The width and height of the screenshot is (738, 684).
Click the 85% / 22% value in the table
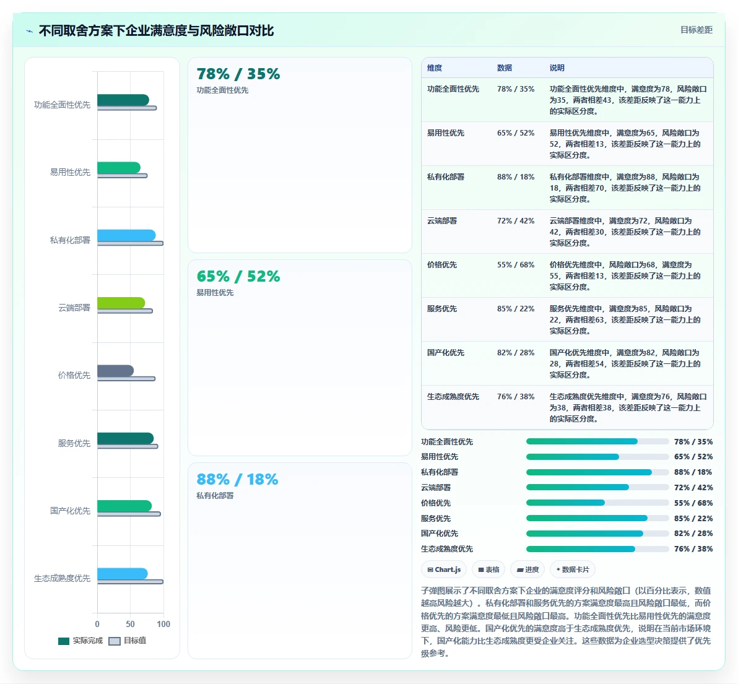pos(516,309)
